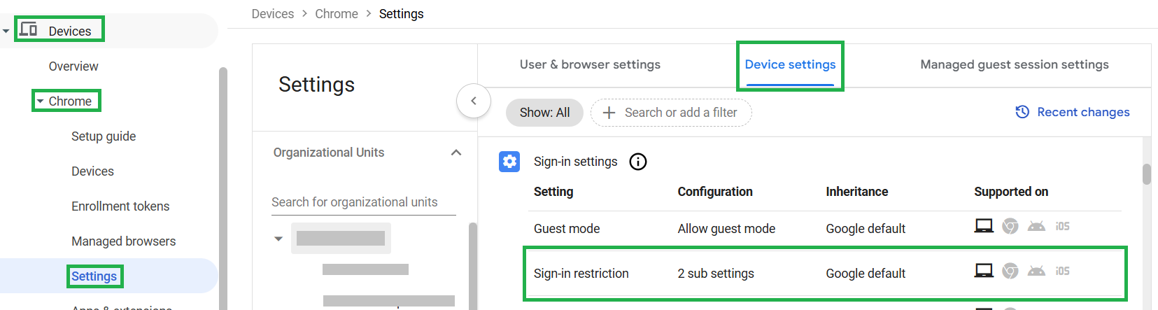Click the Inheritance column header
Screen dimensions: 1158x310
(856, 192)
